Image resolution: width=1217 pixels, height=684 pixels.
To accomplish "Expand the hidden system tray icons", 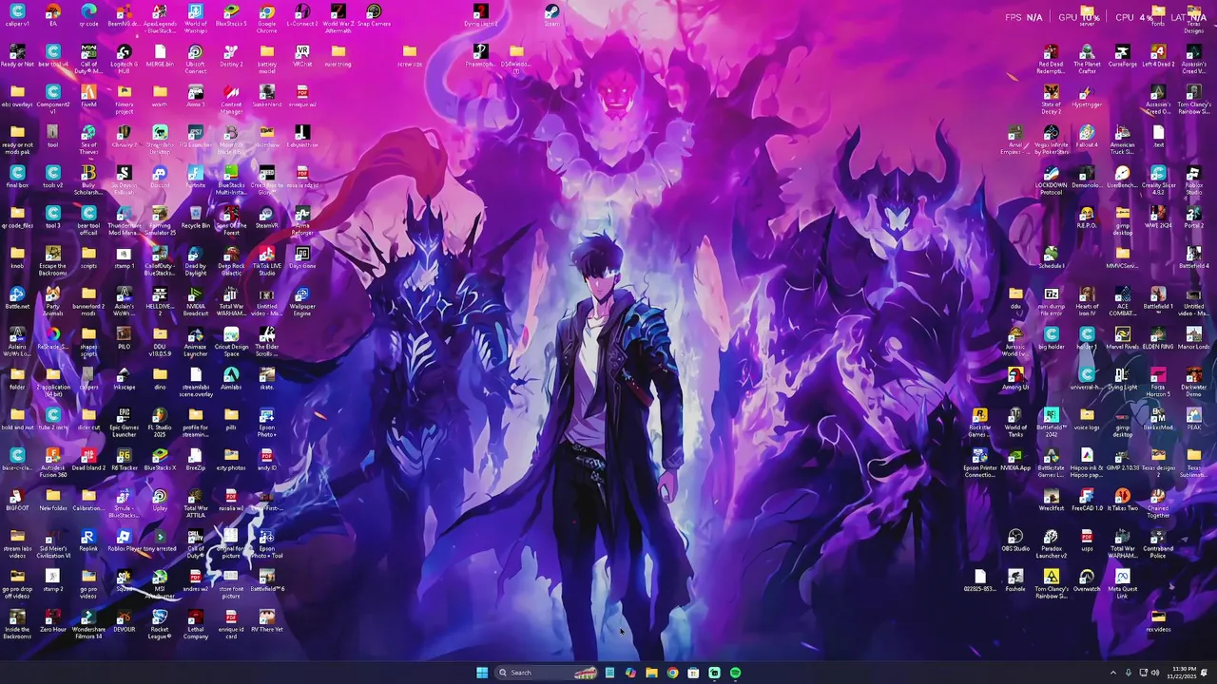I will pyautogui.click(x=1113, y=673).
